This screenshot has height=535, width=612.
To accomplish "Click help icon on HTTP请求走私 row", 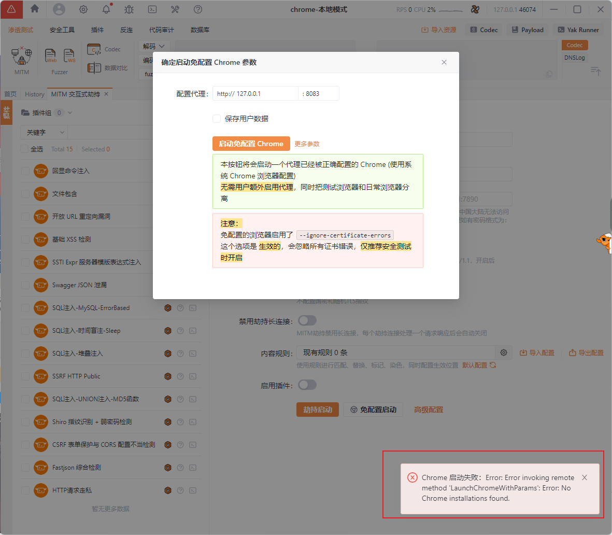I will (180, 490).
